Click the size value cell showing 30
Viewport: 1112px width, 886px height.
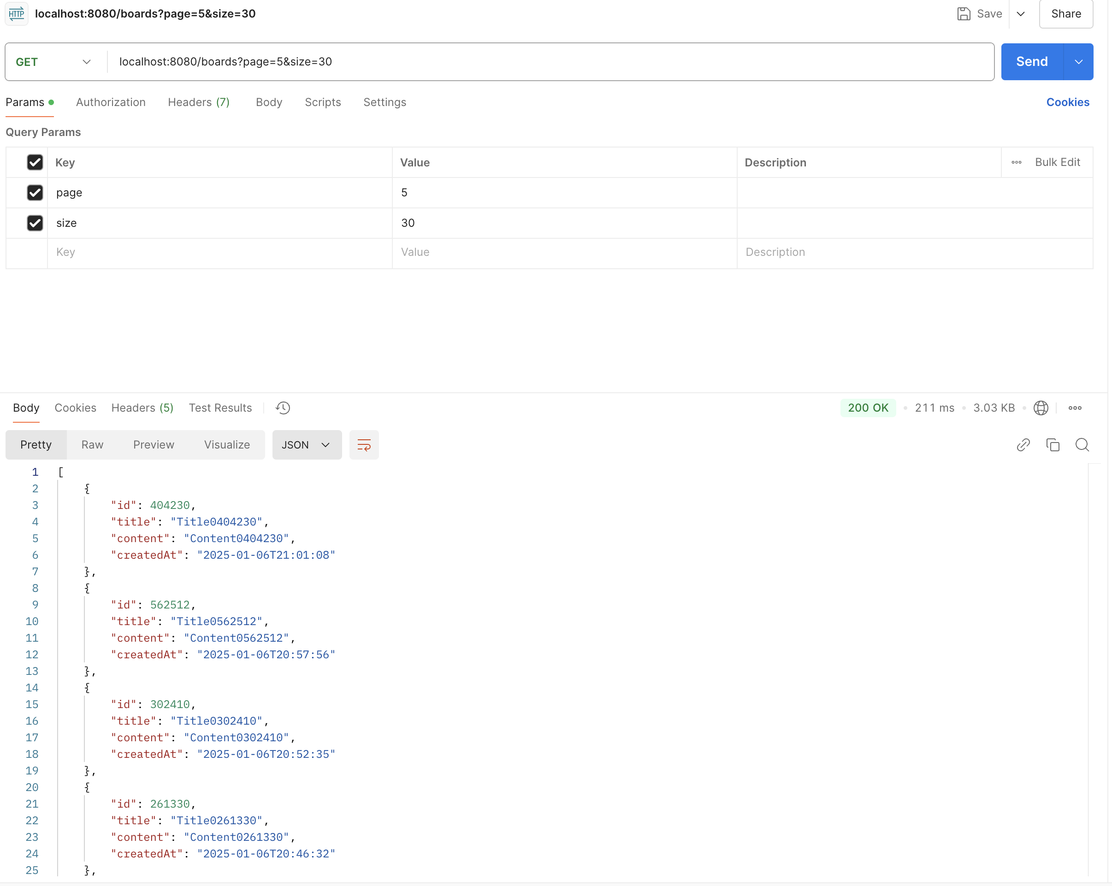coord(564,223)
